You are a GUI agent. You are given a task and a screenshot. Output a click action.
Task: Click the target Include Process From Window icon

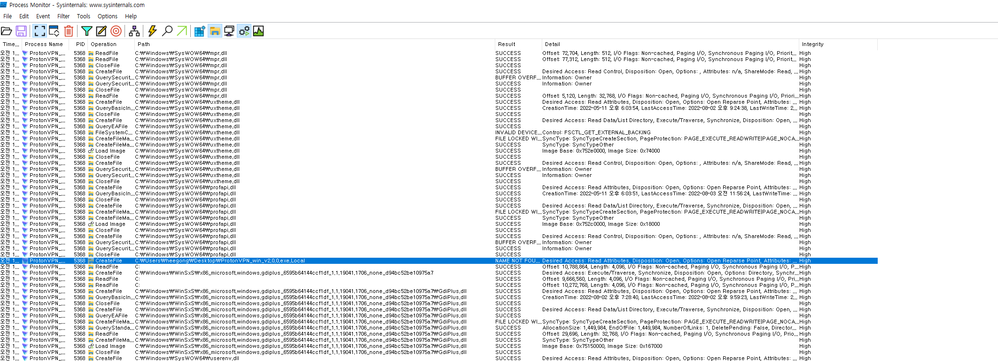[x=116, y=31]
